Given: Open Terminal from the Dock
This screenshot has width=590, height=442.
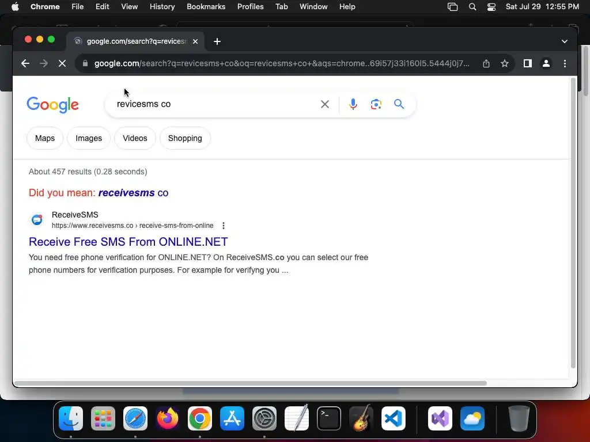Looking at the screenshot, I should point(329,418).
